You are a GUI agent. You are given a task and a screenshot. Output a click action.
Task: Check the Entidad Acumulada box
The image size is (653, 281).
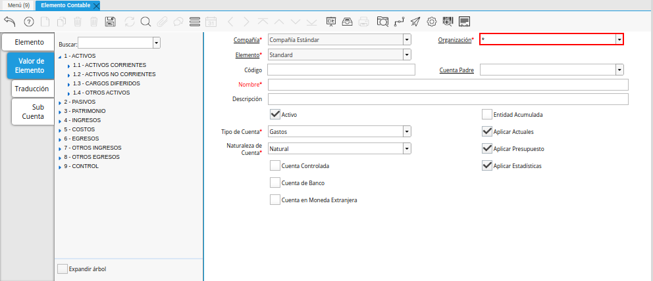click(x=487, y=114)
